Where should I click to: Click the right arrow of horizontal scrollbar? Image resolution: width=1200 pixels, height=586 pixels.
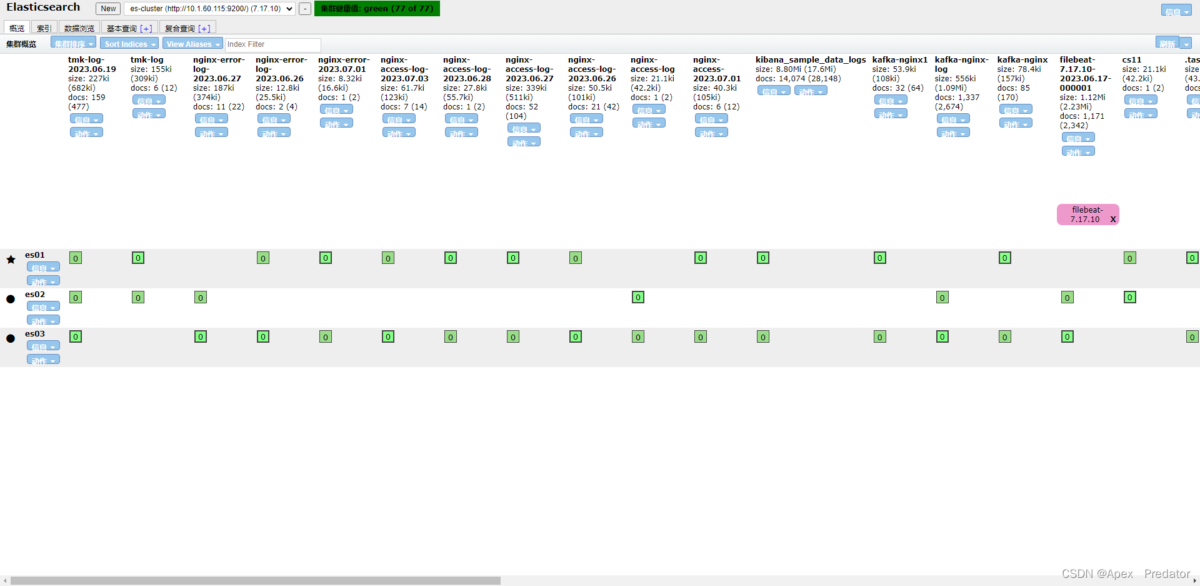1195,580
